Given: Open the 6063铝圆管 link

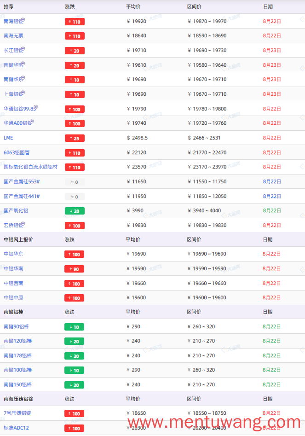Looking at the screenshot, I should click(17, 152).
